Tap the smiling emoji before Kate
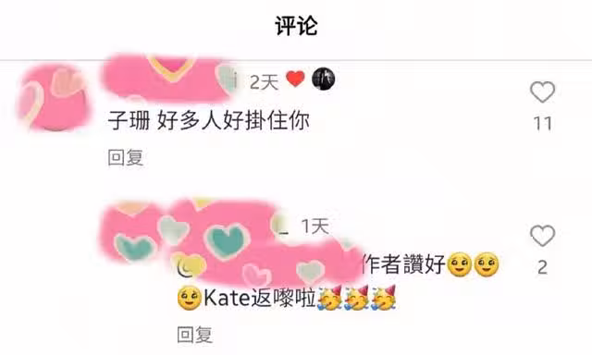 [189, 299]
